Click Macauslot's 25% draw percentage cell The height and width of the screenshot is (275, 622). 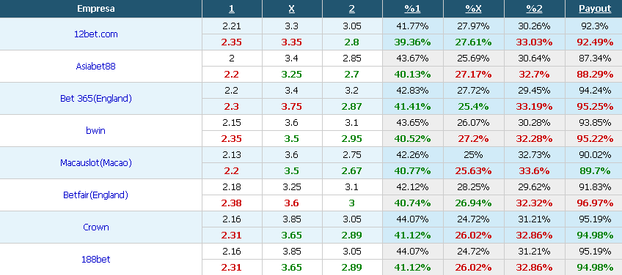(473, 154)
